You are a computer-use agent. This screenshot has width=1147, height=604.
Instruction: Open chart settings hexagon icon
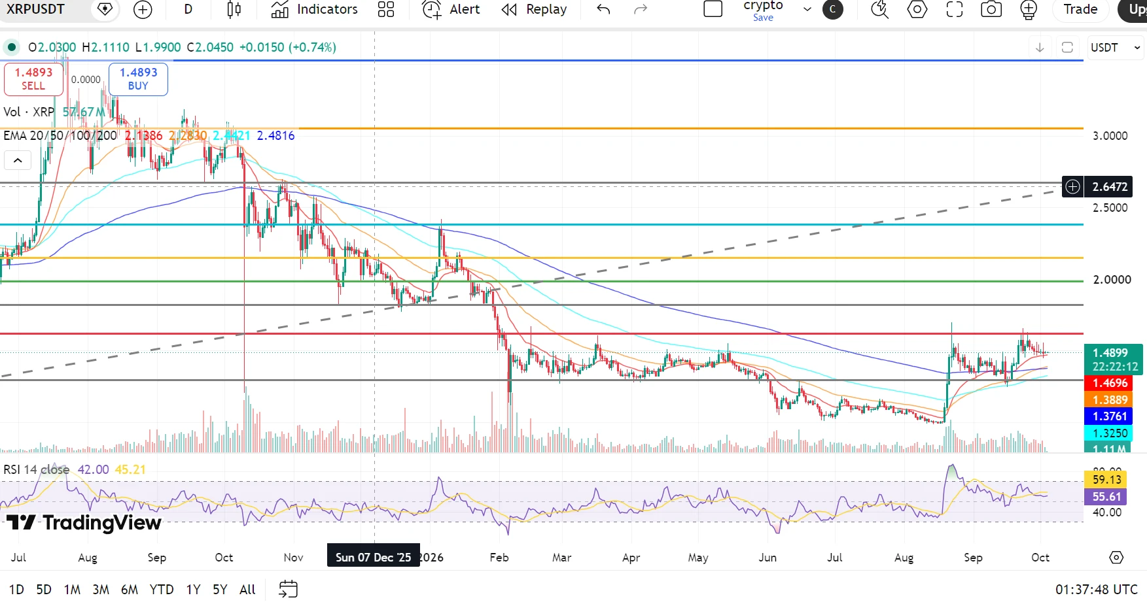[x=917, y=9]
